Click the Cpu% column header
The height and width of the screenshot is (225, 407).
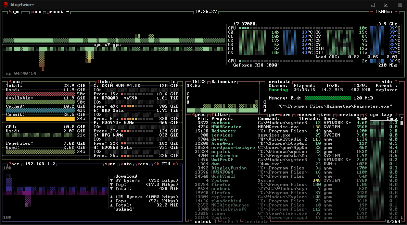[392, 119]
